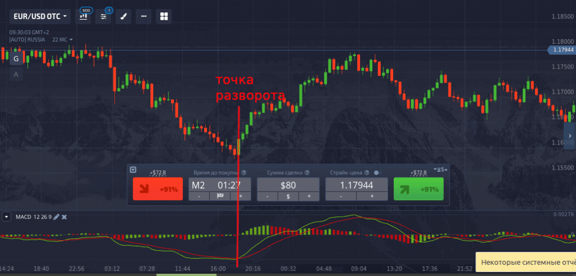The image size is (576, 276).
Task: Increase trade amount with plus button
Action: [x=309, y=196]
